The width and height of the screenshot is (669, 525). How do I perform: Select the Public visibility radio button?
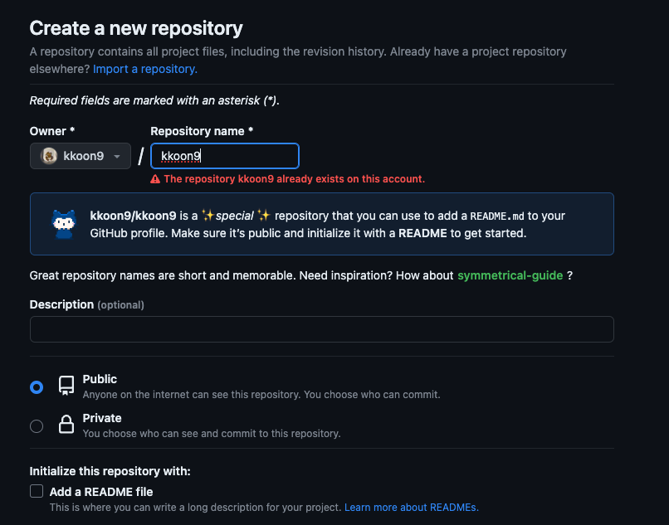tap(37, 387)
